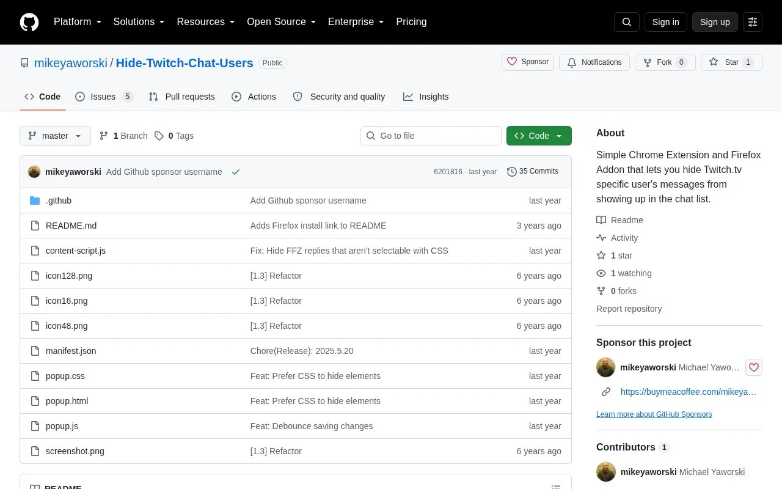The height and width of the screenshot is (489, 782).
Task: Open the README outline list icon
Action: tap(556, 487)
